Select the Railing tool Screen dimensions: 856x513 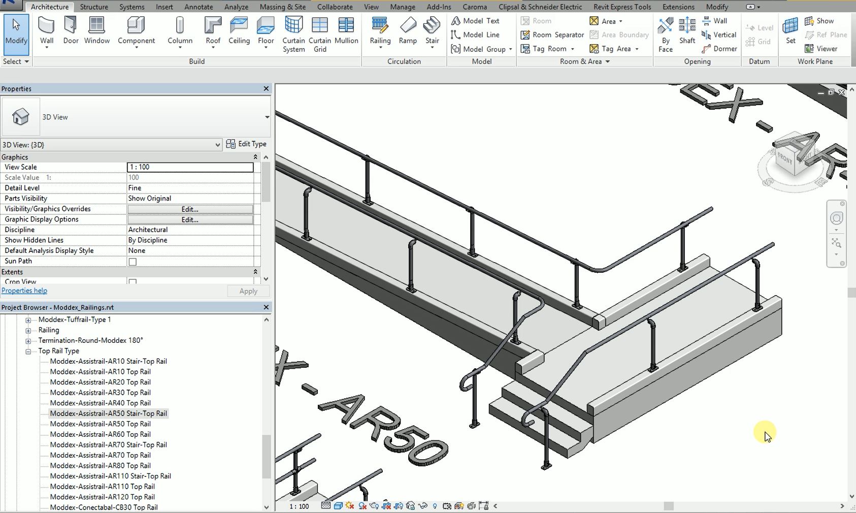tap(380, 33)
